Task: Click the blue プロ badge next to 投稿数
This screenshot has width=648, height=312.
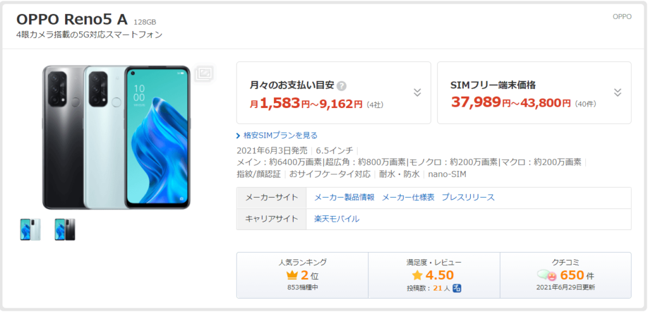Action: 457,288
